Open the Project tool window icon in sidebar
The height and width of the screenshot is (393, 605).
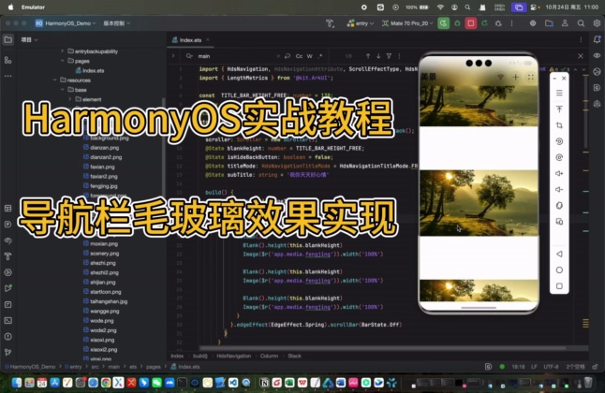8,40
